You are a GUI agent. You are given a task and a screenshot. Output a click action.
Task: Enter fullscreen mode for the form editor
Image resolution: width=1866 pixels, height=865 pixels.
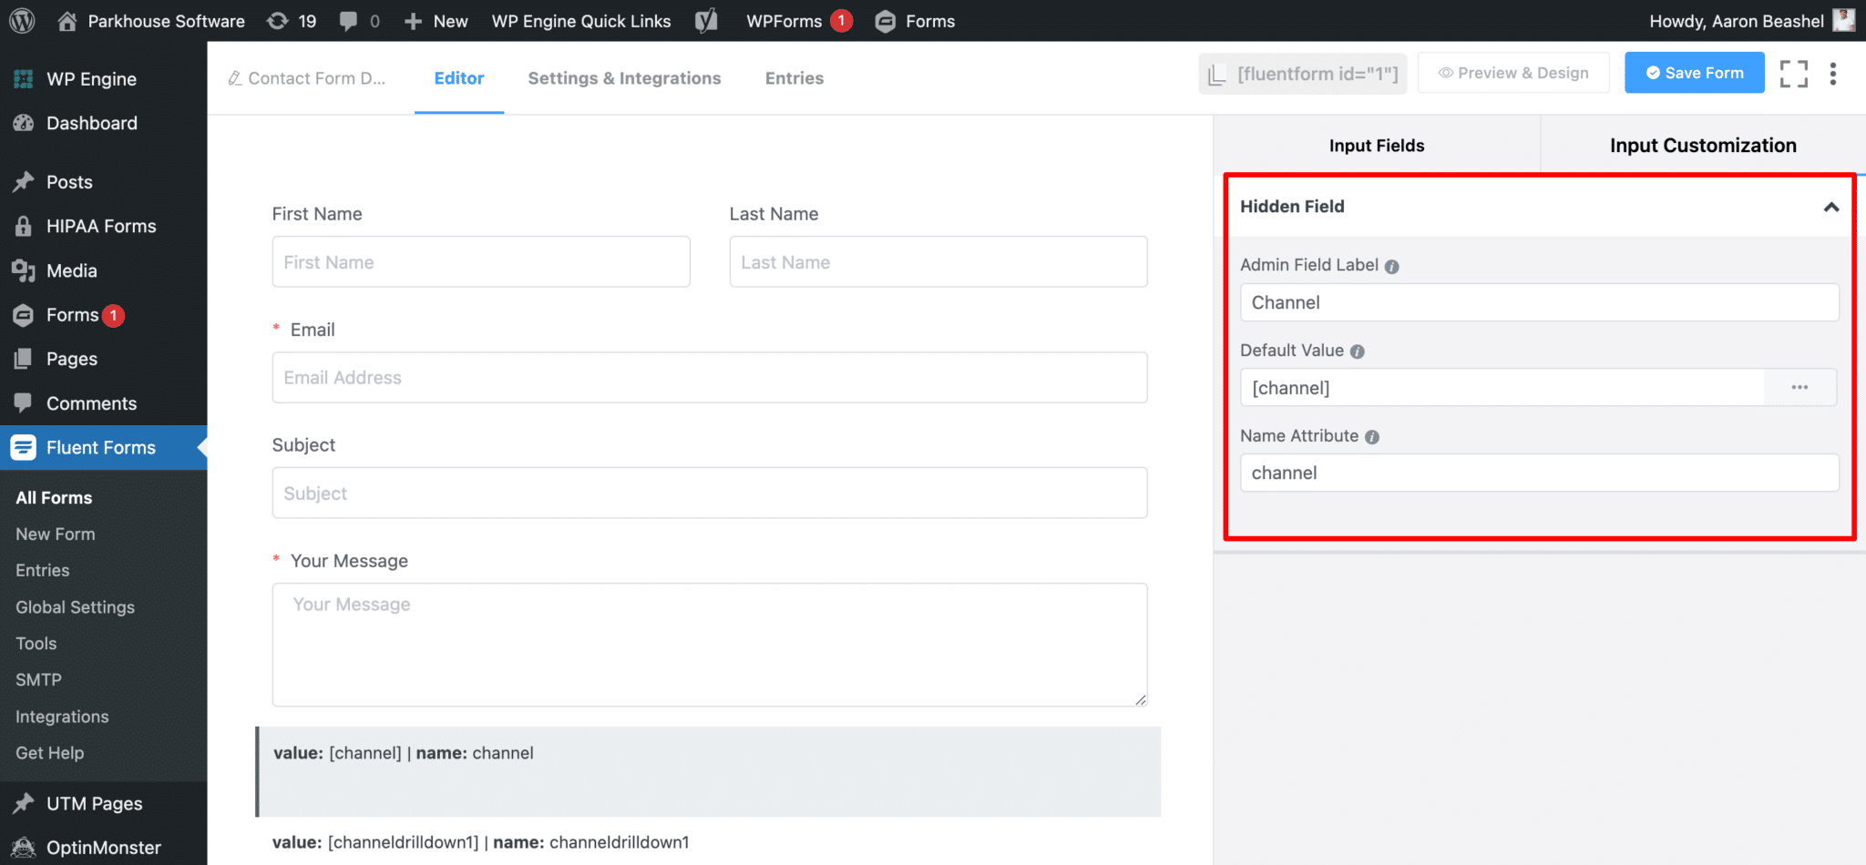[x=1793, y=73]
